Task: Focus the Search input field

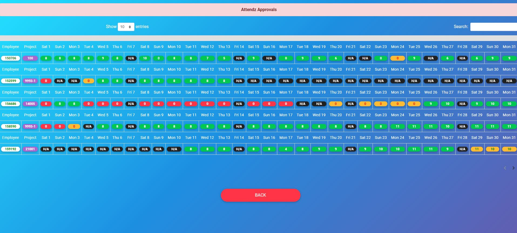Action: point(493,27)
